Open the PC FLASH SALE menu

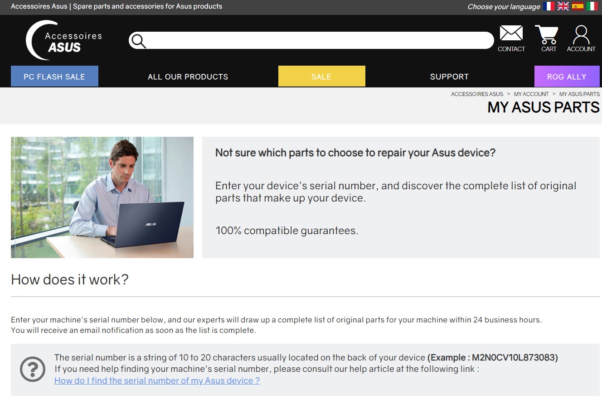click(x=54, y=76)
